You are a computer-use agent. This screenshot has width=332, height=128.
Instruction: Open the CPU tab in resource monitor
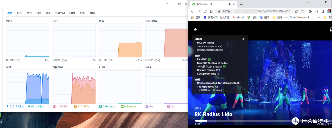(x=19, y=13)
